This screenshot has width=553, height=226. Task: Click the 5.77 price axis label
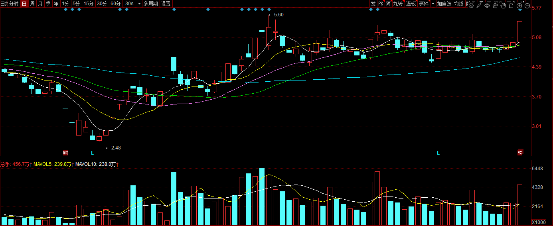(x=536, y=8)
